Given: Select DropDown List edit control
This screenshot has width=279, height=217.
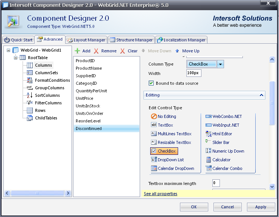Looking at the screenshot, I should click(168, 160).
